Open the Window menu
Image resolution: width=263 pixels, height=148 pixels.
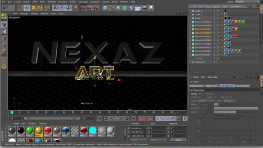point(124,2)
